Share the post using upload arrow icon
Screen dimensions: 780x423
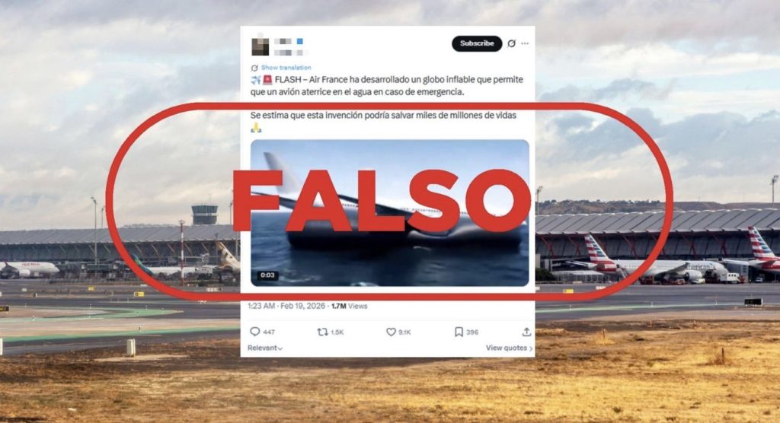pos(526,332)
